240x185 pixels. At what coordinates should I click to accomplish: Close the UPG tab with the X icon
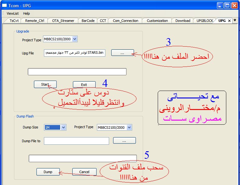point(229,21)
